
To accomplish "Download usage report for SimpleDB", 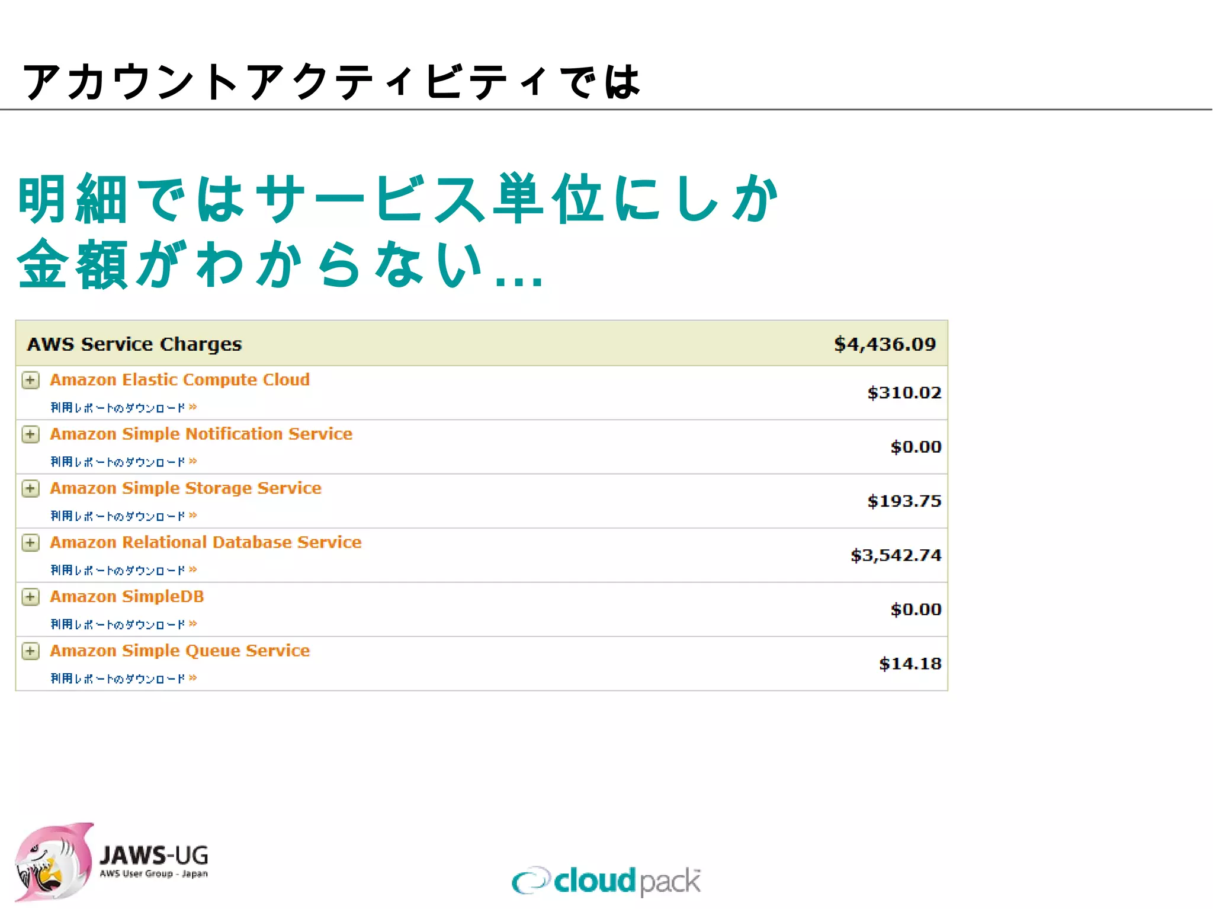I will [x=123, y=625].
